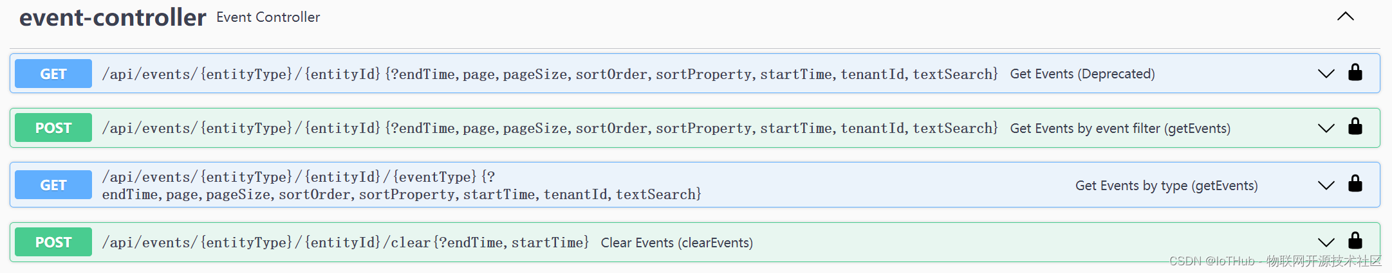Click the GET badge for Get Events (Deprecated)
Viewport: 1392px width, 273px height.
[53, 74]
